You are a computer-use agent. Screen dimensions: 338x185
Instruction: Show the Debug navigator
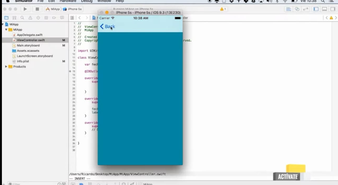tap(46, 18)
